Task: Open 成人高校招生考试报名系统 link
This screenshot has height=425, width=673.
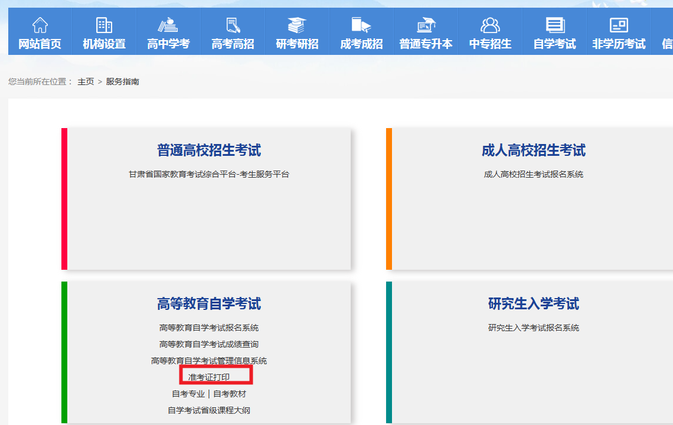Action: pos(533,174)
